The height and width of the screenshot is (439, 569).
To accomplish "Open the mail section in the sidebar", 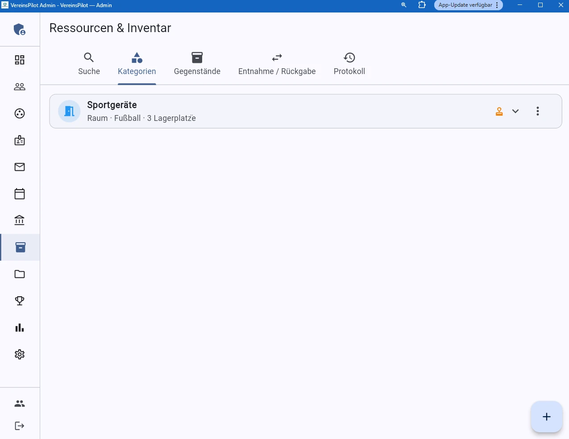I will coord(20,167).
